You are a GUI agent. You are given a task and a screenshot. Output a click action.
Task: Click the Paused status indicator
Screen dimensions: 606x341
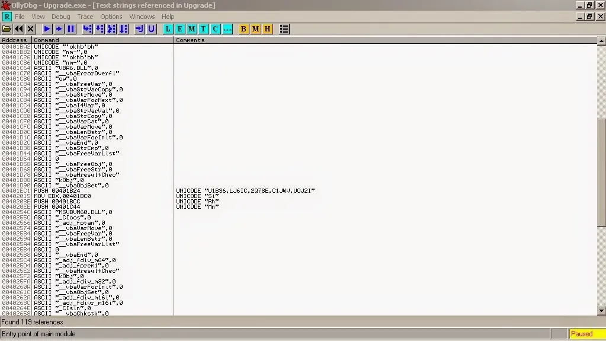tap(587, 334)
